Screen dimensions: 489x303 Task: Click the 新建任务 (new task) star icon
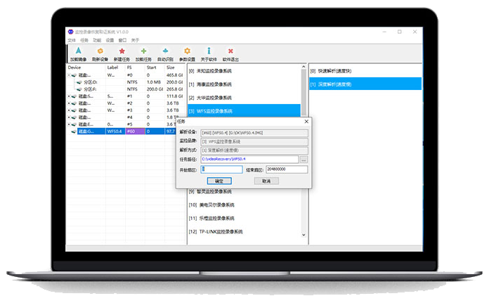(122, 53)
